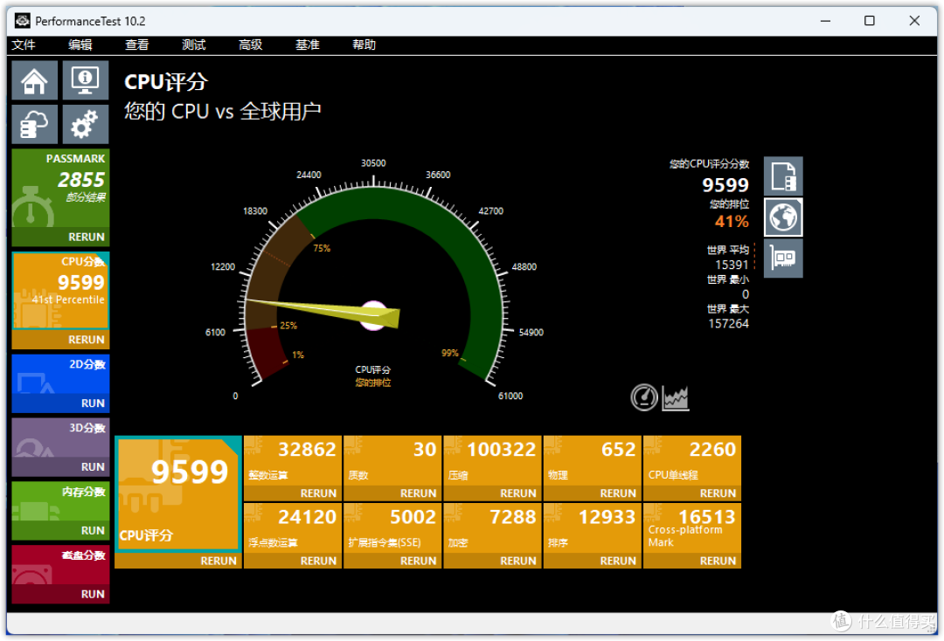Rerun the full PASSMARK rating test
The width and height of the screenshot is (944, 641).
[86, 237]
